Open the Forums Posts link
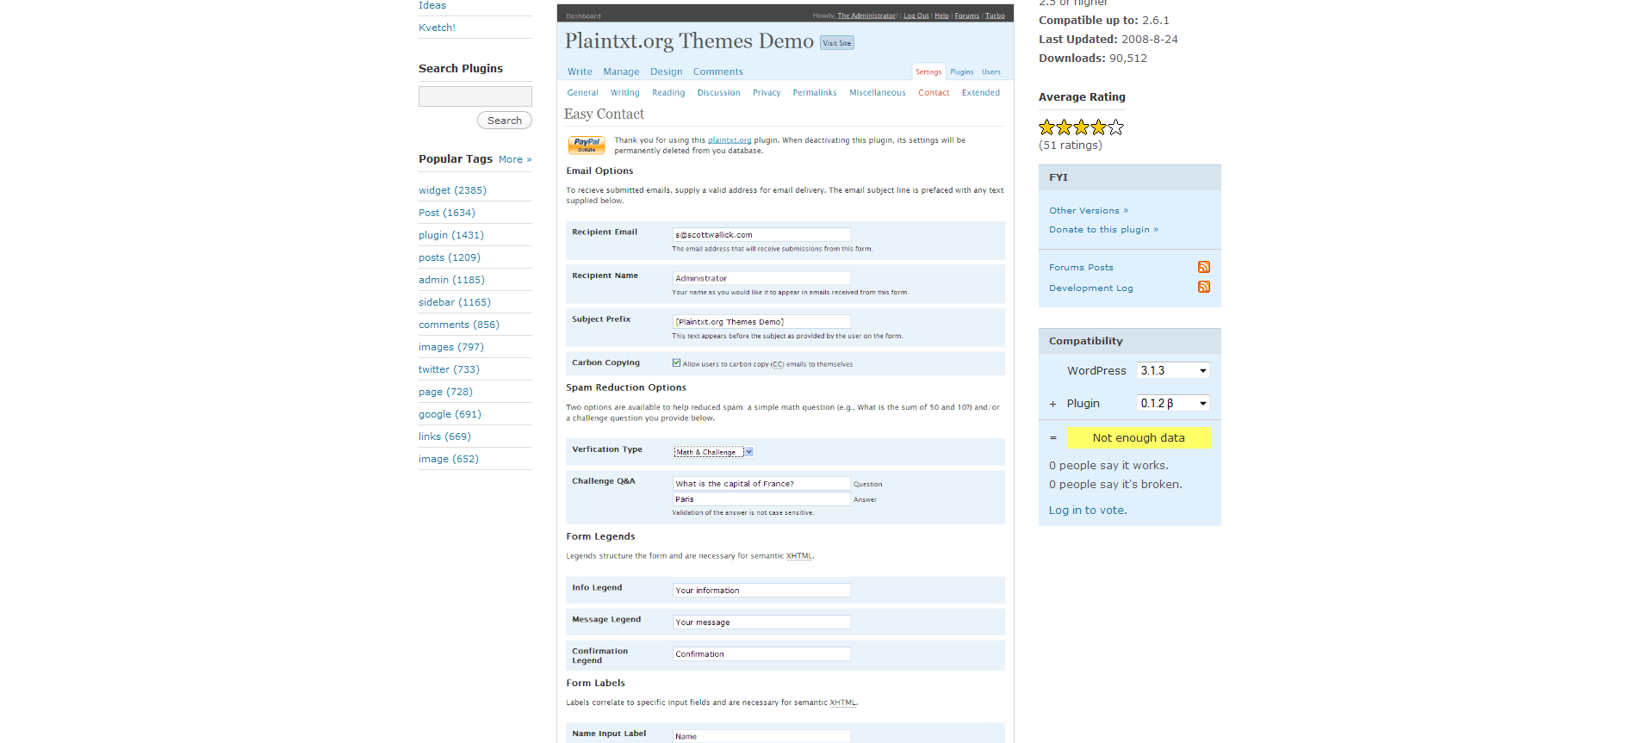Viewport: 1639px width, 743px height. 1081,267
